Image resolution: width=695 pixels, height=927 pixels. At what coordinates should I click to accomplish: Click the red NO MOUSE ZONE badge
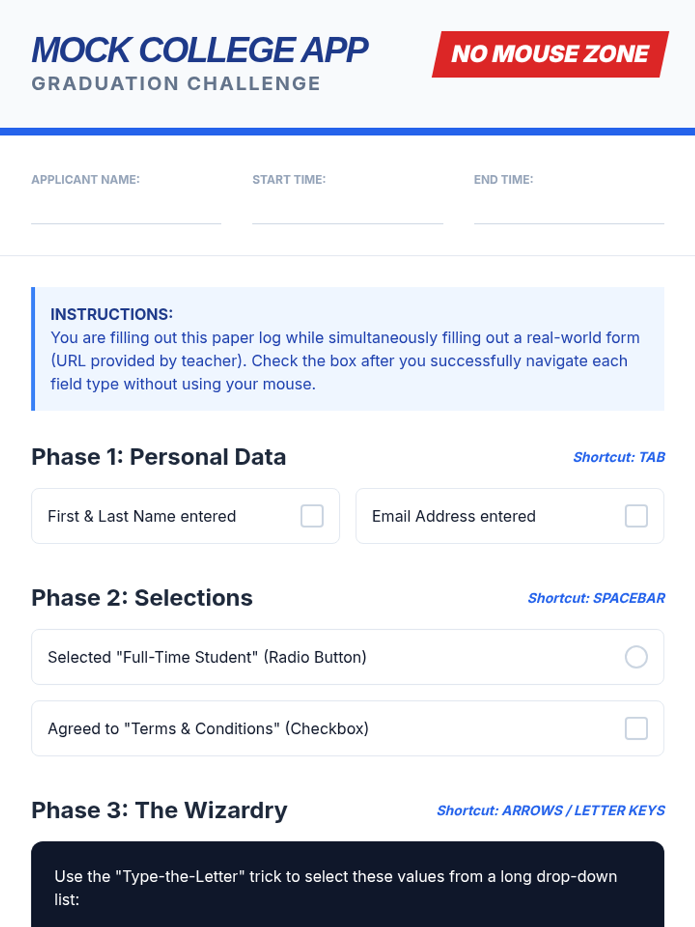tap(550, 54)
